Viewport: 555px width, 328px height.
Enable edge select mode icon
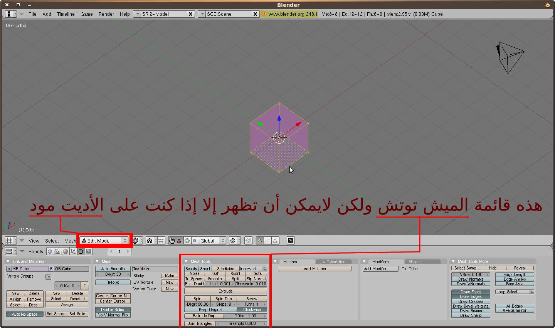267,241
